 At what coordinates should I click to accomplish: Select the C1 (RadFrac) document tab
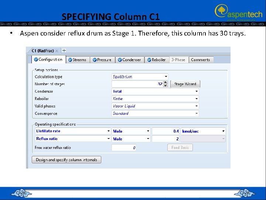pyautogui.click(x=43, y=51)
